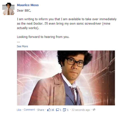Click the Comment link under the post
127x116 pixels.
(x=29, y=110)
